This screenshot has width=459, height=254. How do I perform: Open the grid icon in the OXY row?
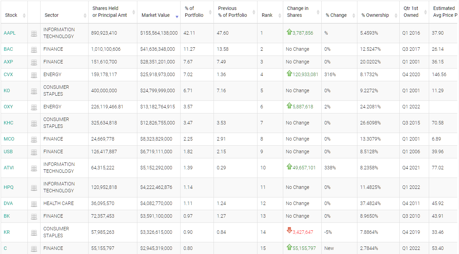tap(34, 107)
